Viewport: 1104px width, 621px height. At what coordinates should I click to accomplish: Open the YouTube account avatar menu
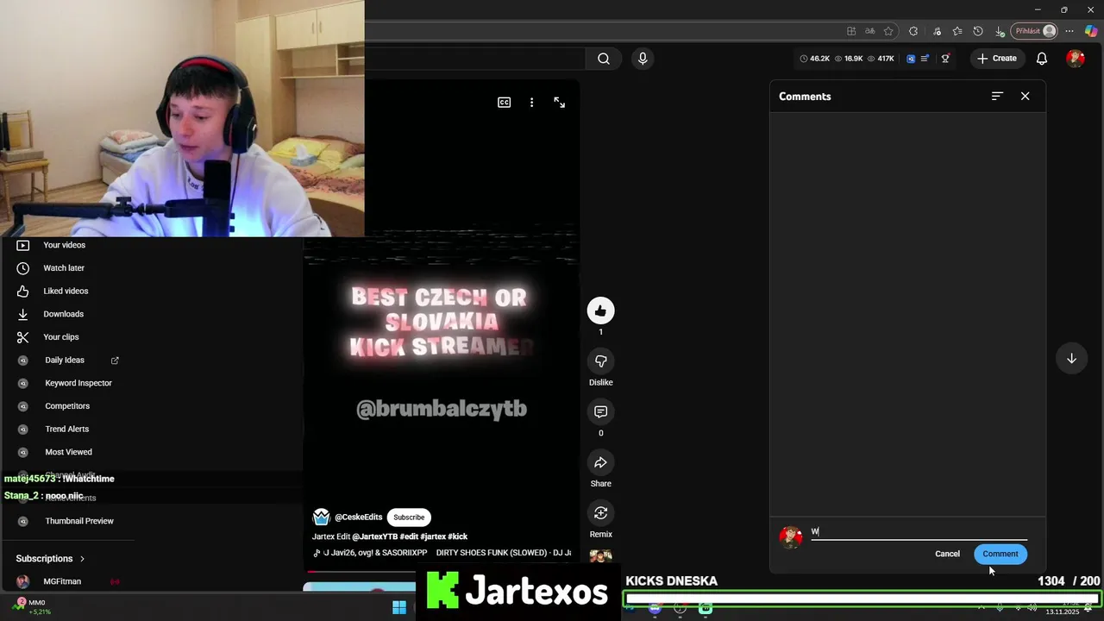click(1075, 59)
